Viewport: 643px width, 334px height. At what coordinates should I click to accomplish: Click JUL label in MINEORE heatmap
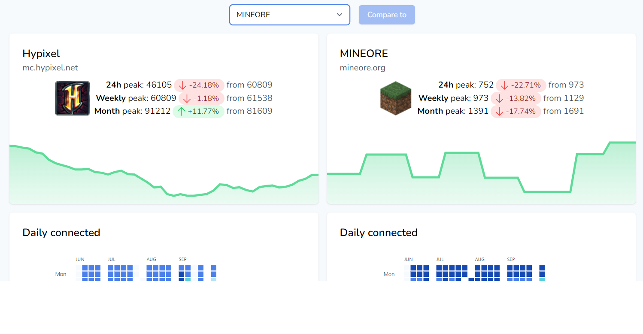point(440,259)
